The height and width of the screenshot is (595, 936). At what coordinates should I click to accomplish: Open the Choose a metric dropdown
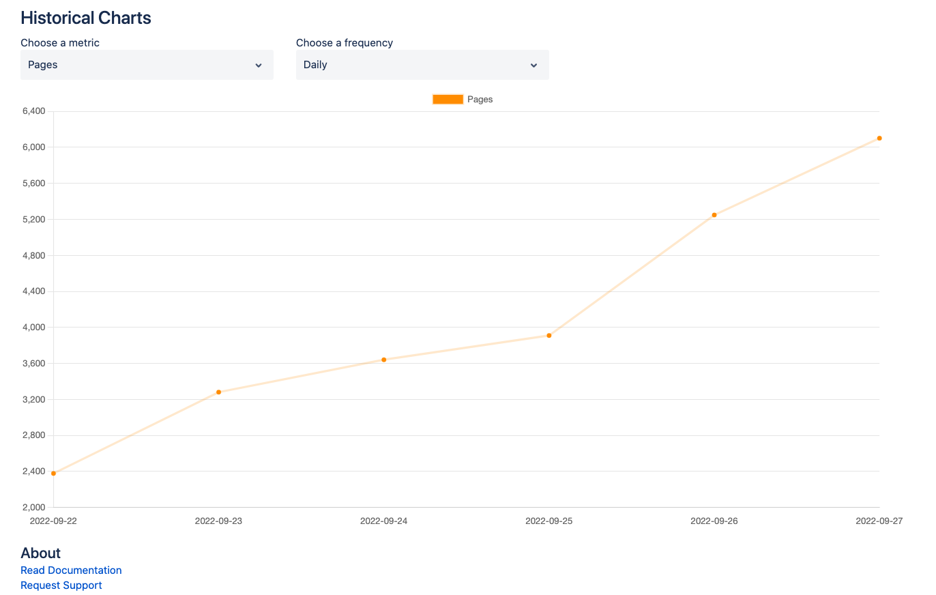[146, 65]
